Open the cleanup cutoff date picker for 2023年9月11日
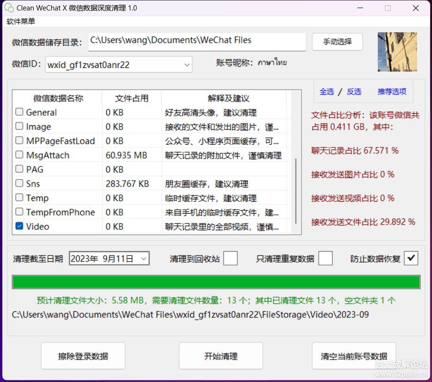The image size is (432, 382). pos(144,258)
